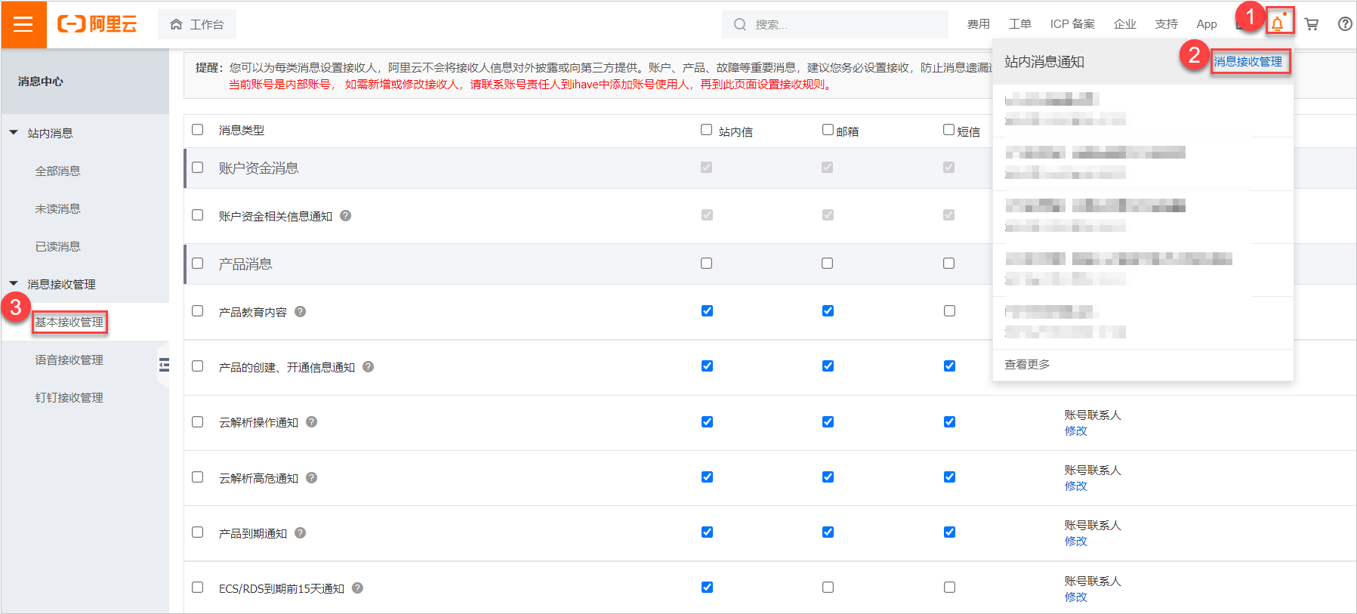Screen dimensions: 1357x614
Task: Click the help icon beside 产品的创建、开通信息通知
Action: (x=369, y=366)
